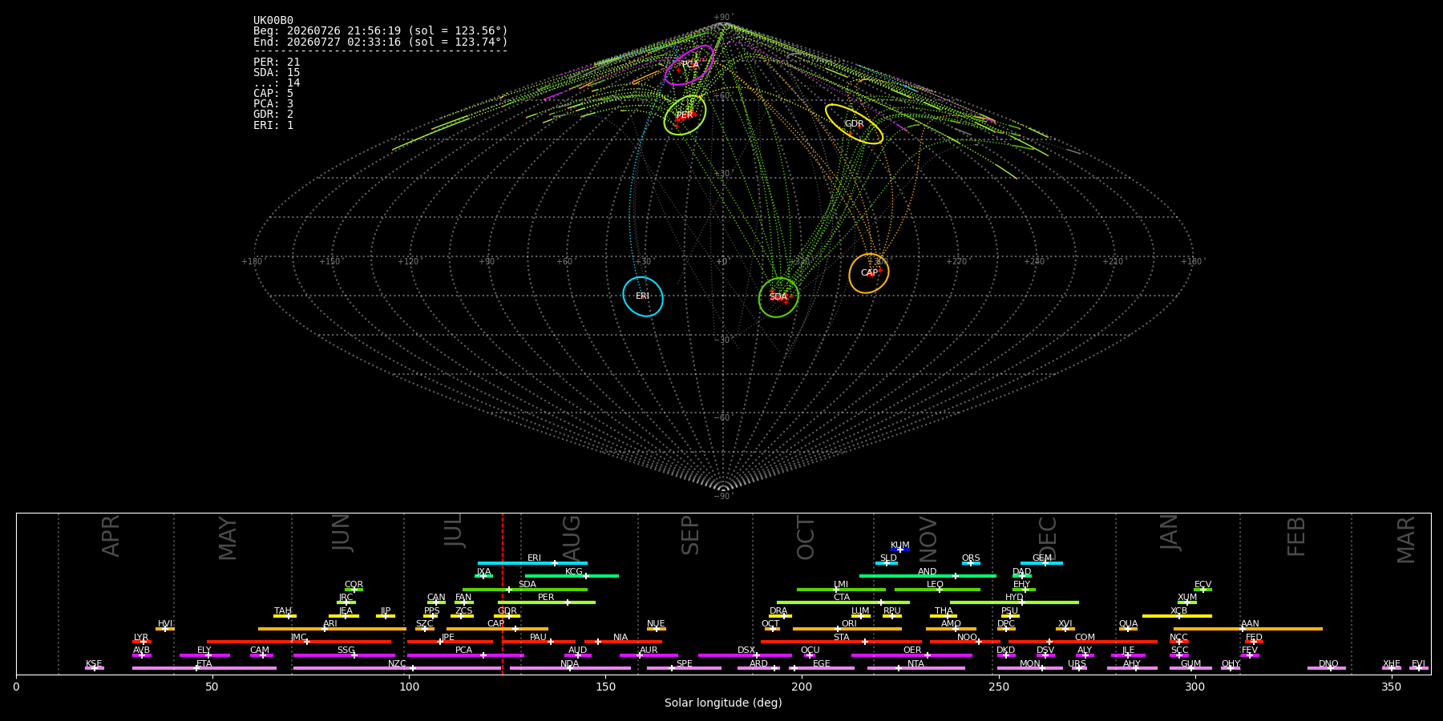Viewport: 1443px width, 721px height.
Task: Click the KUM shower marker
Action: coord(900,550)
